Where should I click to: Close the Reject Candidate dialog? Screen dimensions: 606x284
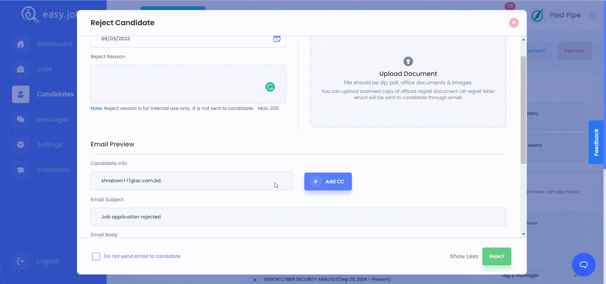(514, 23)
